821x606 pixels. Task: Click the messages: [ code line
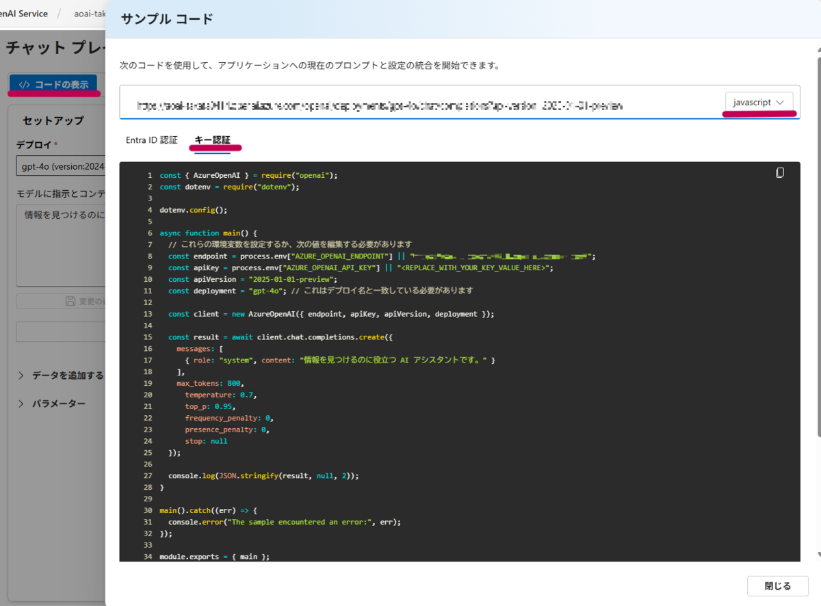pyautogui.click(x=199, y=349)
